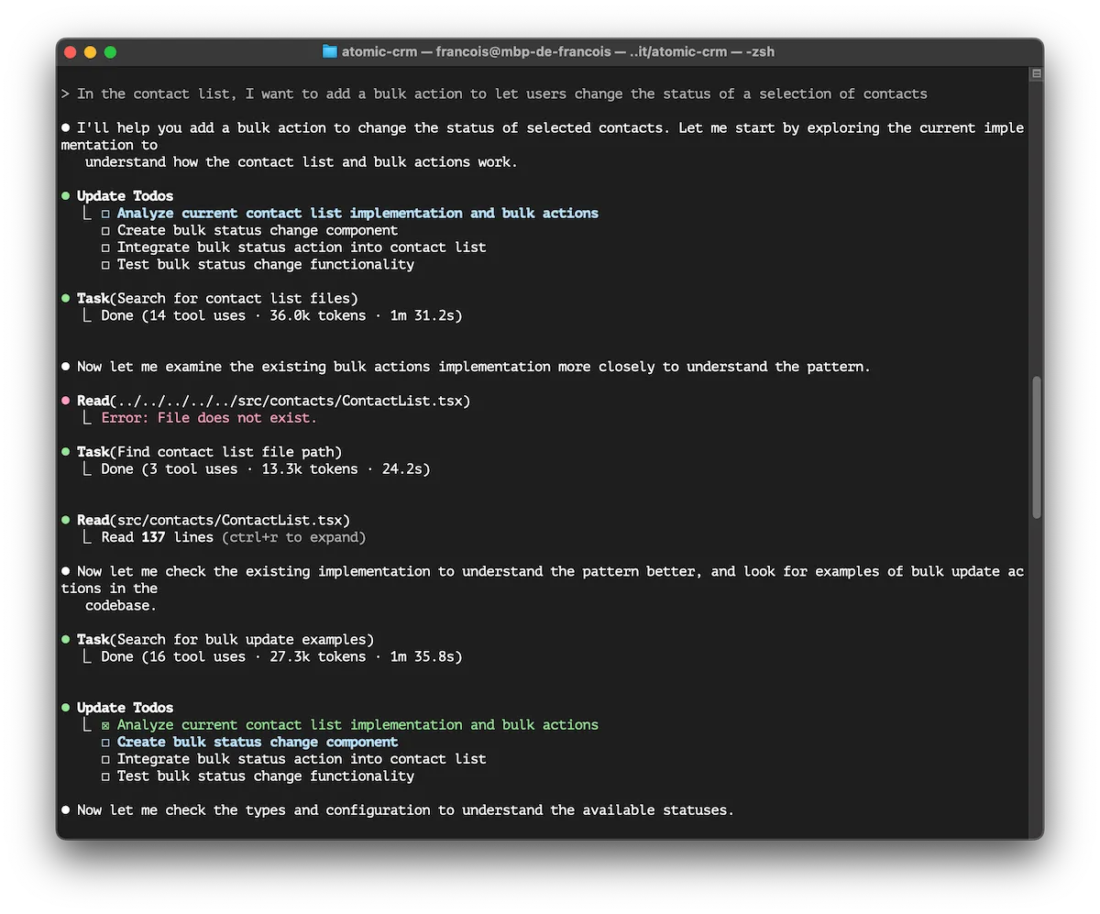The width and height of the screenshot is (1100, 914).
Task: Click the split pane icon above the scrollbar
Action: (1037, 73)
